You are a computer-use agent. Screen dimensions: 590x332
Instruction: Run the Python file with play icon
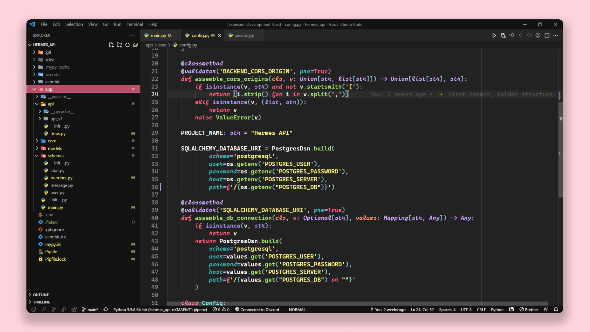tap(494, 35)
